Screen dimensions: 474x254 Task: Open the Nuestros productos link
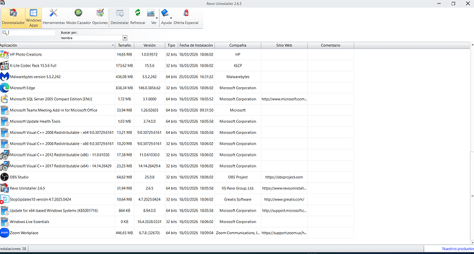coord(458,249)
